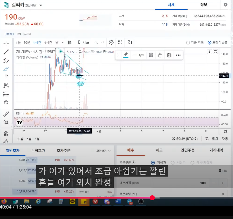
Task: Decrease buy price with minus button
Action: 213,183
